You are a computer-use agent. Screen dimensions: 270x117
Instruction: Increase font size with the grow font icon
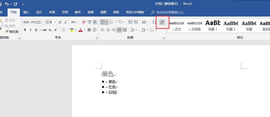click(x=60, y=22)
